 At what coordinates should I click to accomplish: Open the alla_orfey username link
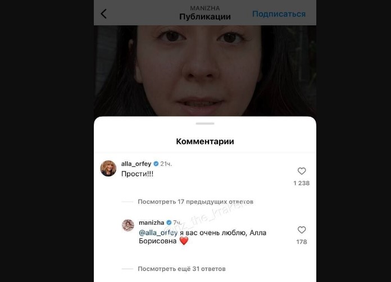[136, 164]
